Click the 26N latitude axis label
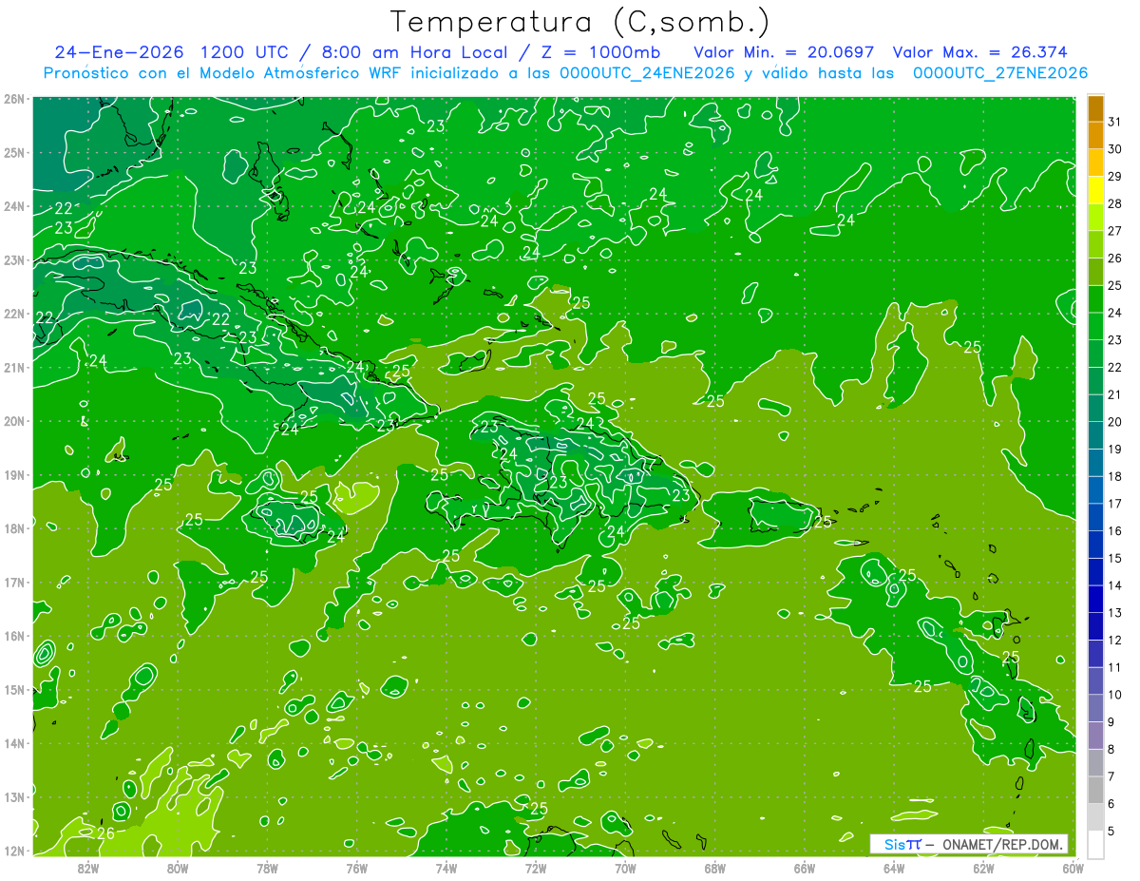 (14, 99)
